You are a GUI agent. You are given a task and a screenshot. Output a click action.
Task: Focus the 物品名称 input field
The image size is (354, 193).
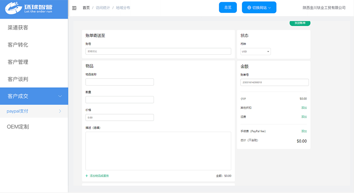(x=119, y=82)
